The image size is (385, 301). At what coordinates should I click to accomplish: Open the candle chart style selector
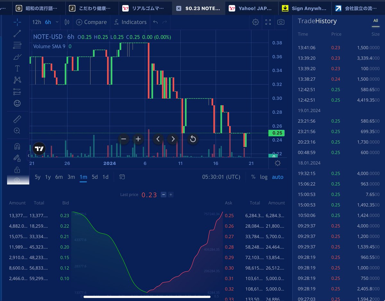click(67, 22)
